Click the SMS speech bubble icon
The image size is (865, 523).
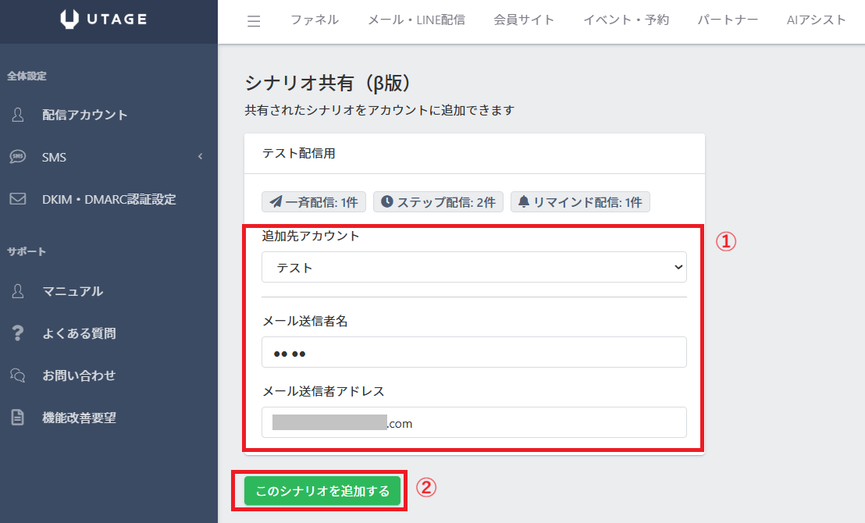point(18,157)
